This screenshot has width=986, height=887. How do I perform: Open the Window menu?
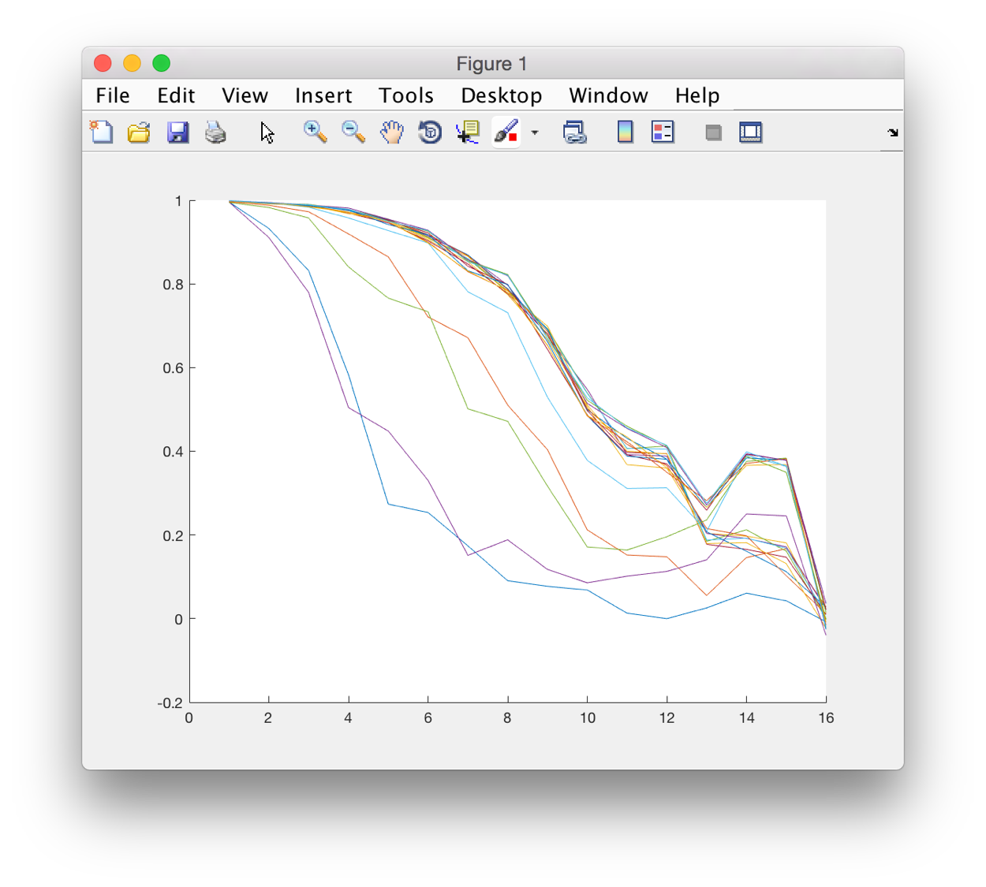pos(608,95)
